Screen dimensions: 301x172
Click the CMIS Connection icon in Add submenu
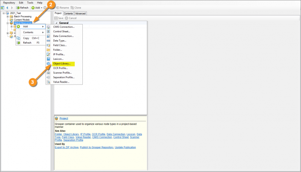pos(49,27)
